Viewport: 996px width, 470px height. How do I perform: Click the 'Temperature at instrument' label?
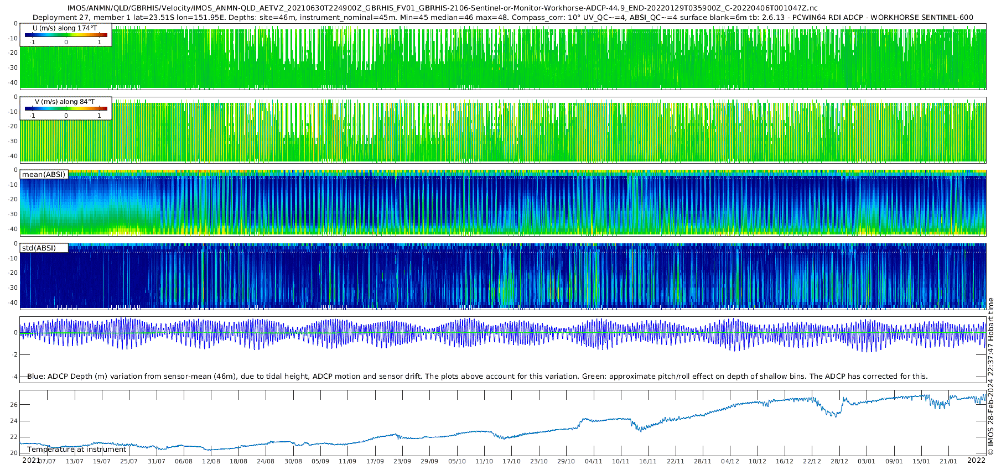pos(76,450)
